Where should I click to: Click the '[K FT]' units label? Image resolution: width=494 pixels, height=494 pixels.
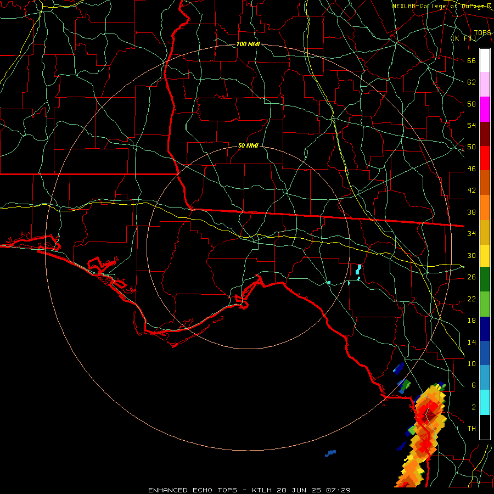[464, 38]
